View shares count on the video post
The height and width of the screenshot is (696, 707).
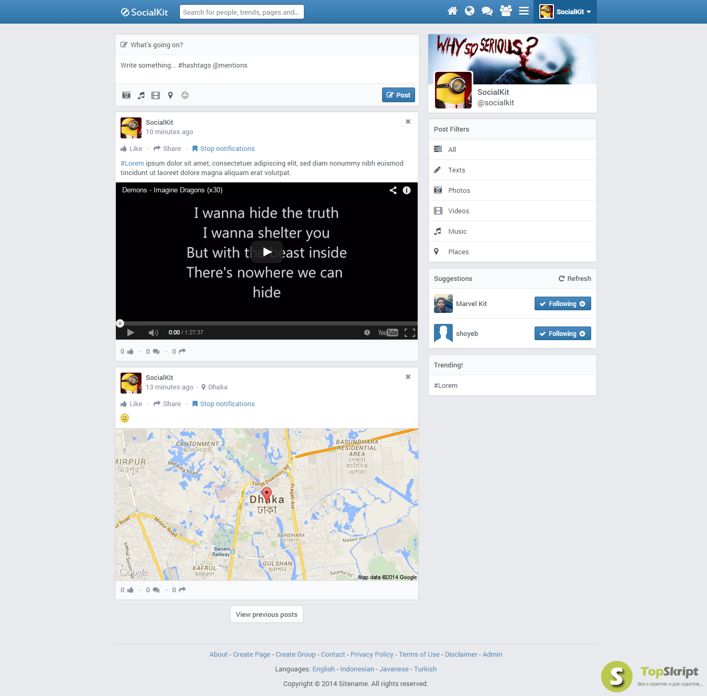point(179,352)
